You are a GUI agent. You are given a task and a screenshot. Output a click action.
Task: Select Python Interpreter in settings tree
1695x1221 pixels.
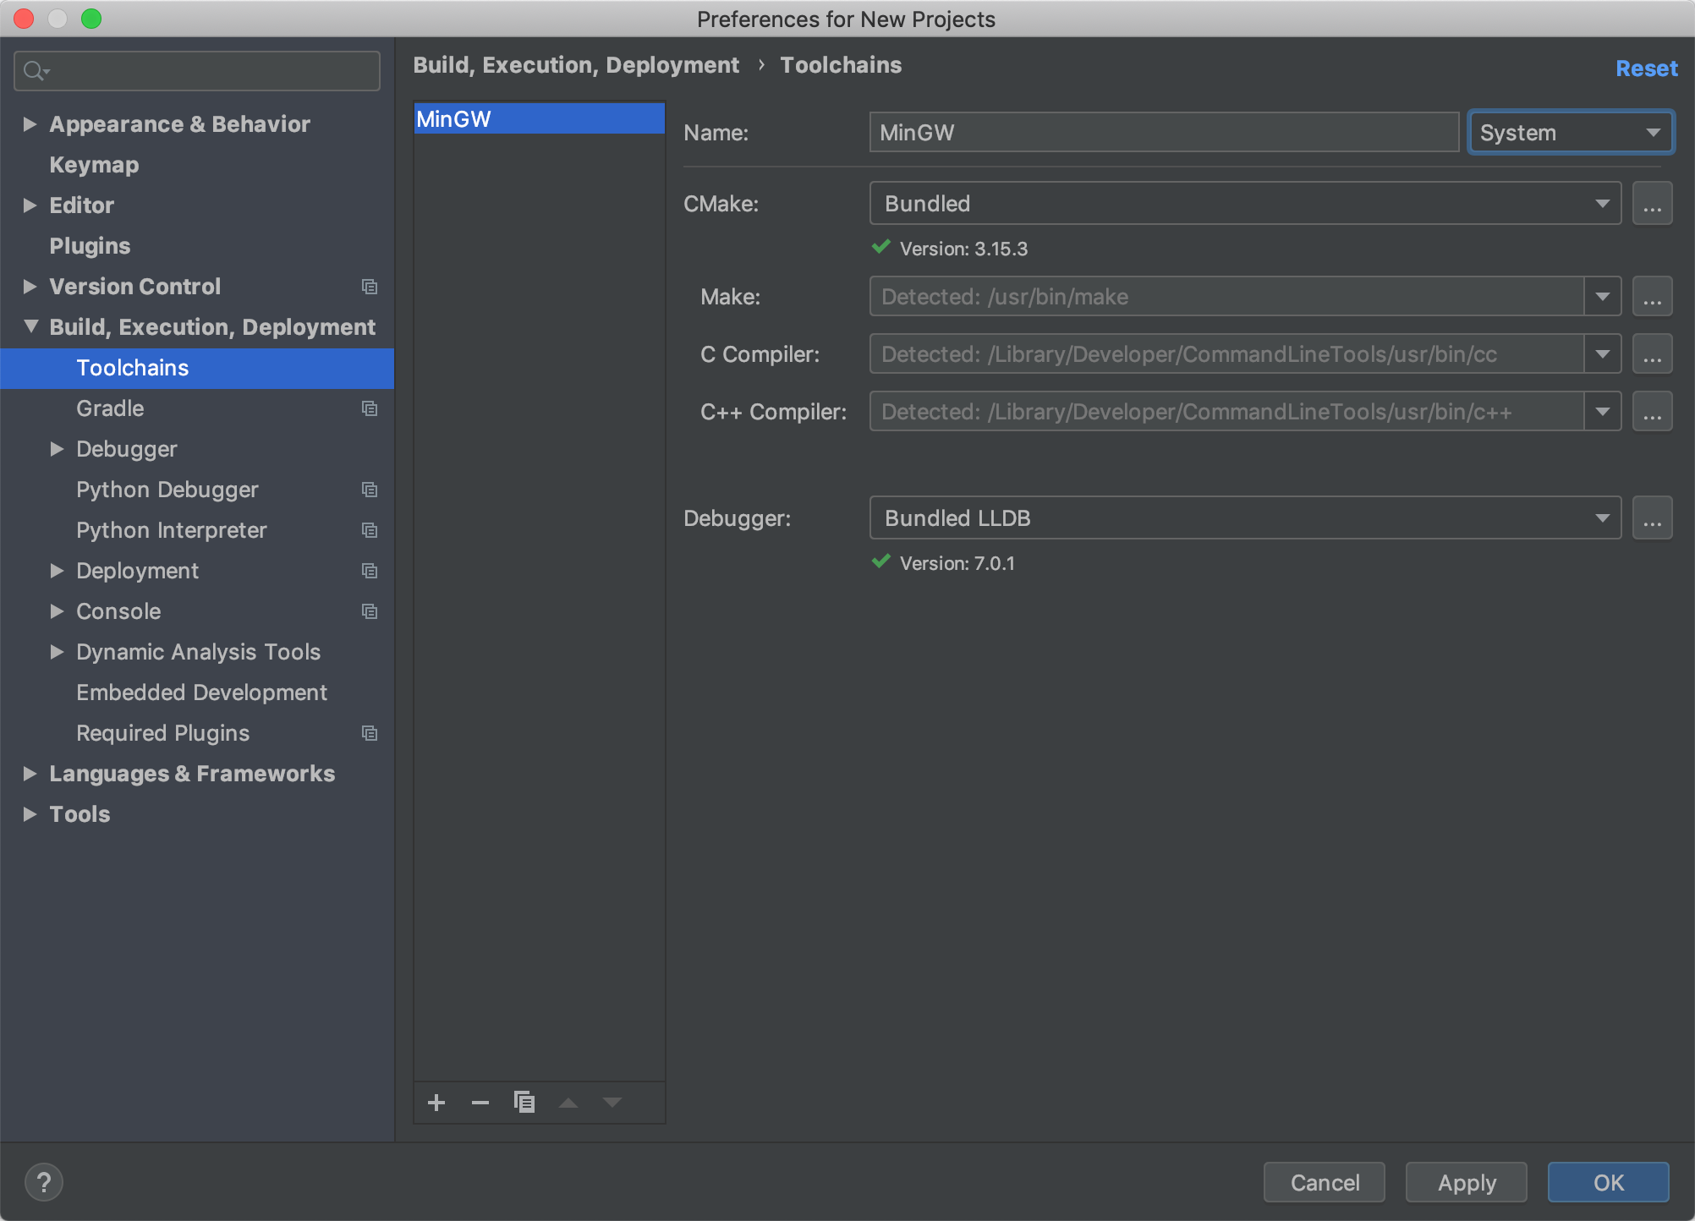[x=172, y=530]
